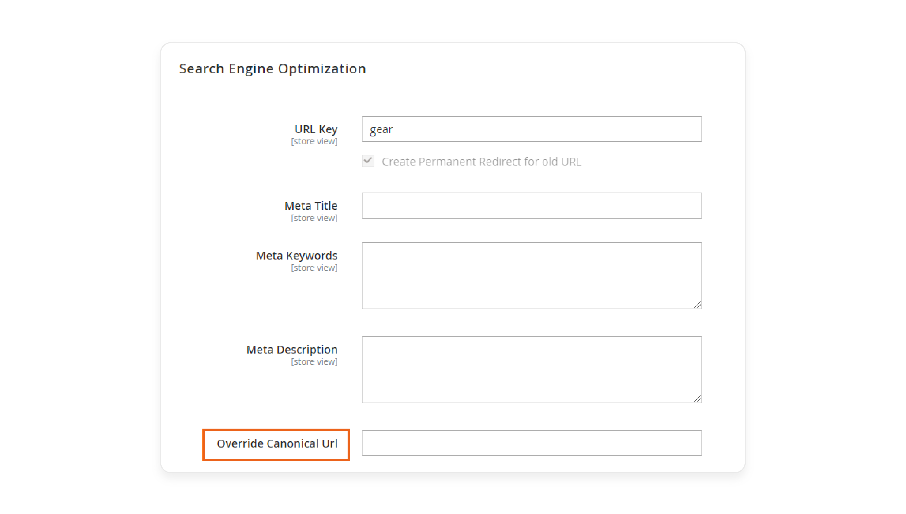Screen dimensions: 906x514
Task: Click the Meta Keywords label
Action: click(x=297, y=255)
